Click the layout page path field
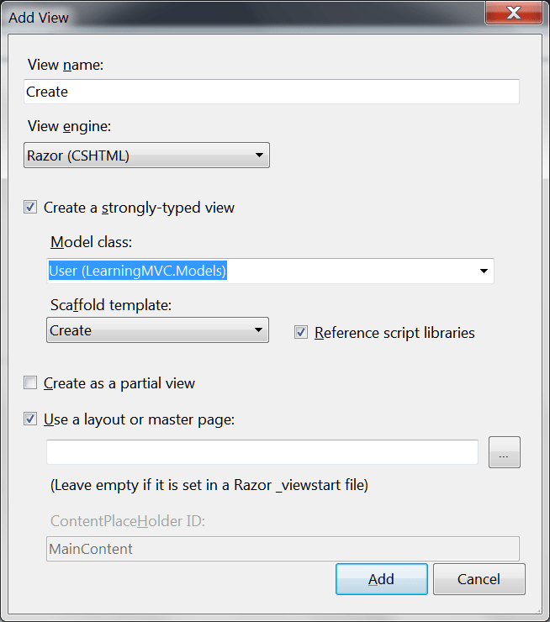550x622 pixels. click(262, 452)
